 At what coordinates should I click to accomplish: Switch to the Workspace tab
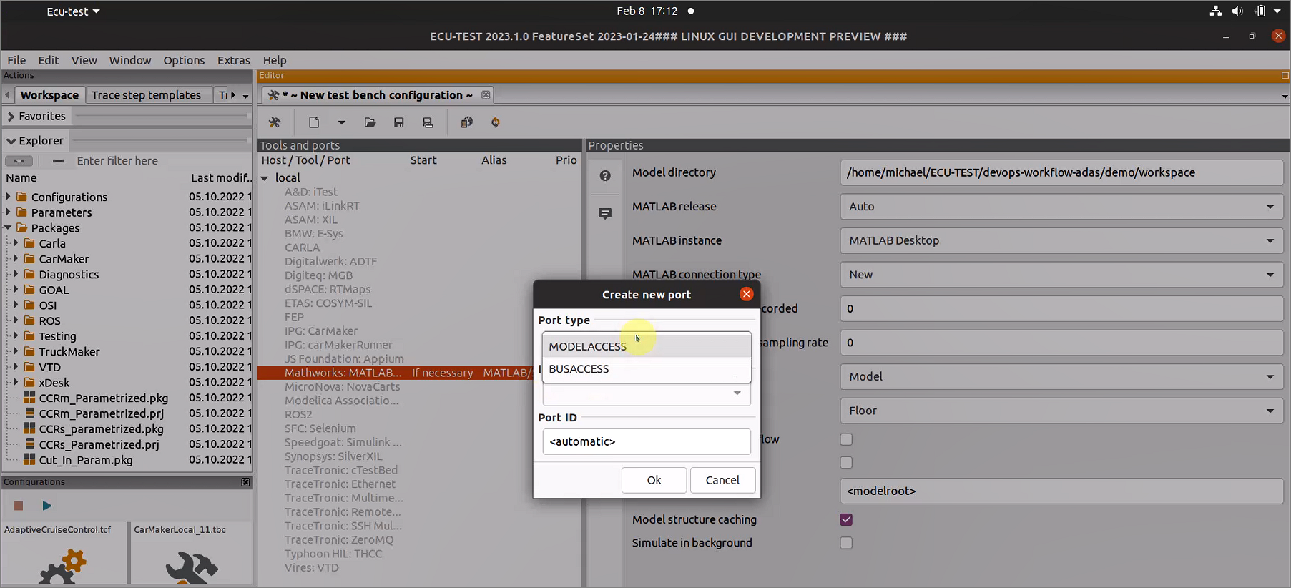pyautogui.click(x=49, y=95)
